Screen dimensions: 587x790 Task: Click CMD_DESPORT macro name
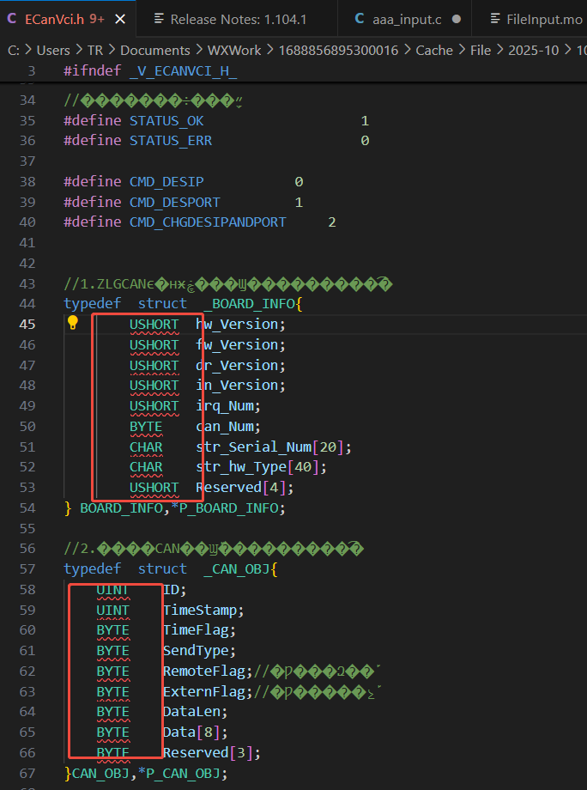tap(175, 203)
